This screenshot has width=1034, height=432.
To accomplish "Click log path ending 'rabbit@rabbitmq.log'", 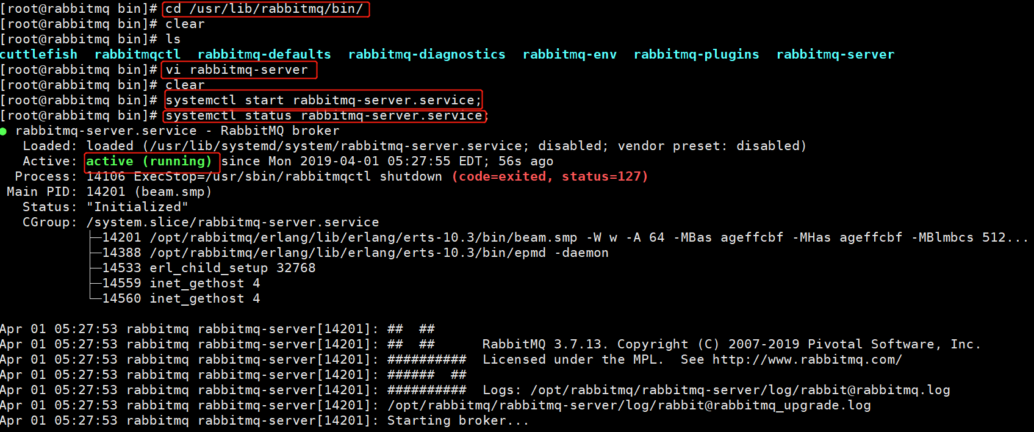I will [740, 390].
